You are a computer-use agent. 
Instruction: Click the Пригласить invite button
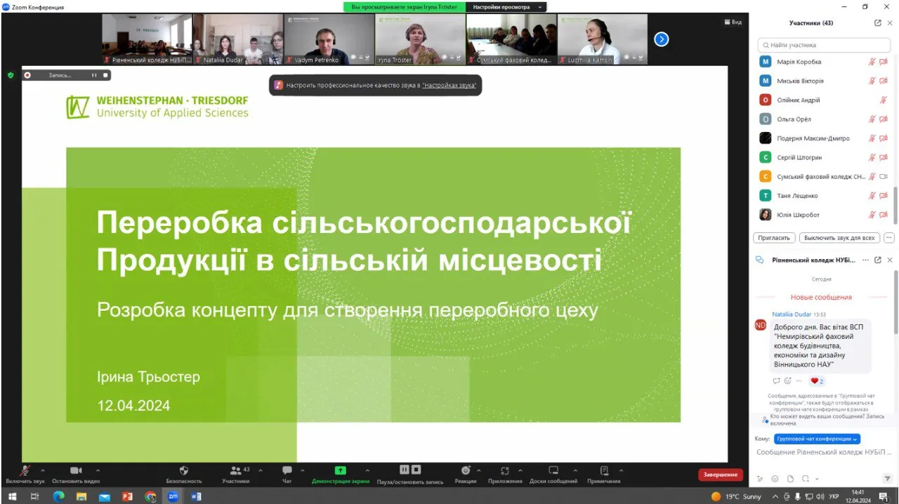coord(775,238)
